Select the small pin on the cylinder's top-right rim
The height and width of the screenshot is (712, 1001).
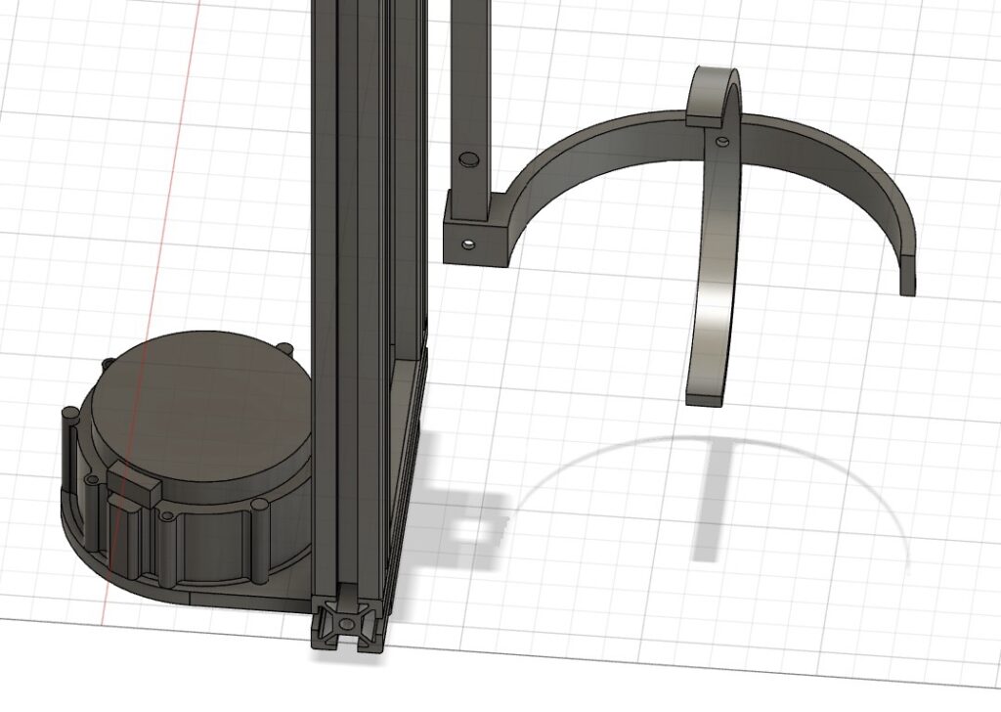(283, 349)
